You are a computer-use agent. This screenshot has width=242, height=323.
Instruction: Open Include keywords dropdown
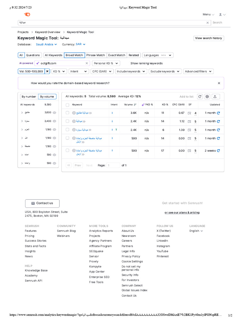pyautogui.click(x=131, y=71)
